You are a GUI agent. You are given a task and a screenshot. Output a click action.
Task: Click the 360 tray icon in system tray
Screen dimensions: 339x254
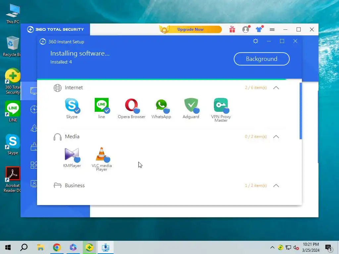tap(280, 247)
